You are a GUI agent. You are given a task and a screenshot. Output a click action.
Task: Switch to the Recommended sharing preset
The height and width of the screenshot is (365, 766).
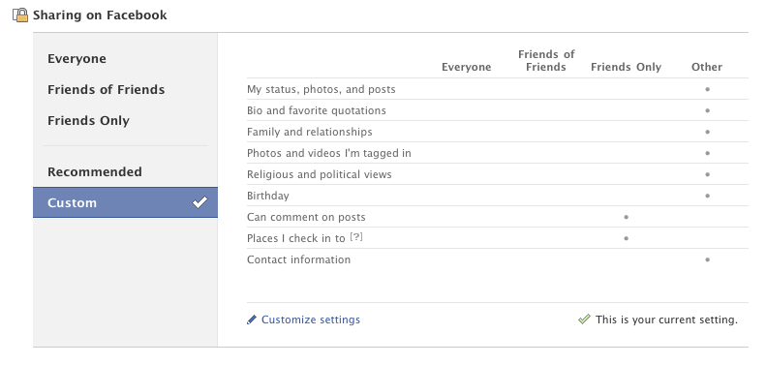pos(95,172)
